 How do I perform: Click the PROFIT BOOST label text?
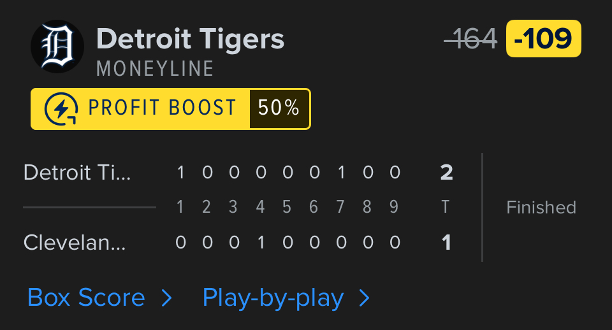(x=163, y=108)
